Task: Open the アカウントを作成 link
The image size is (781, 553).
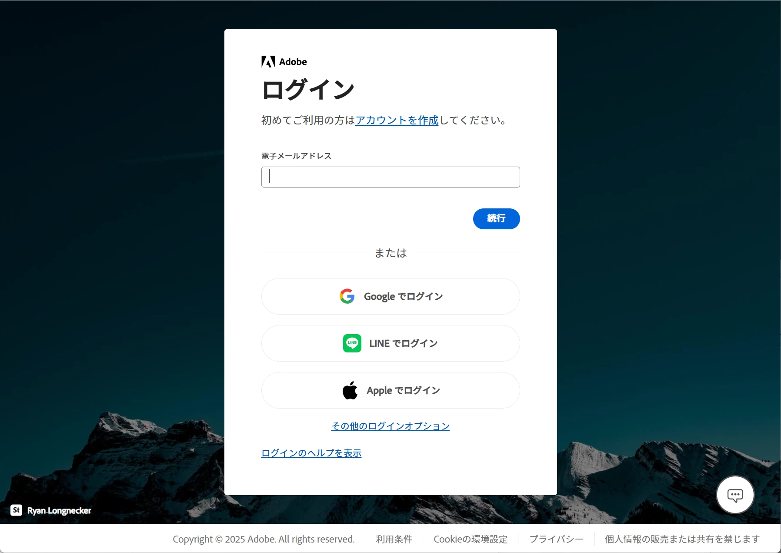Action: [397, 120]
